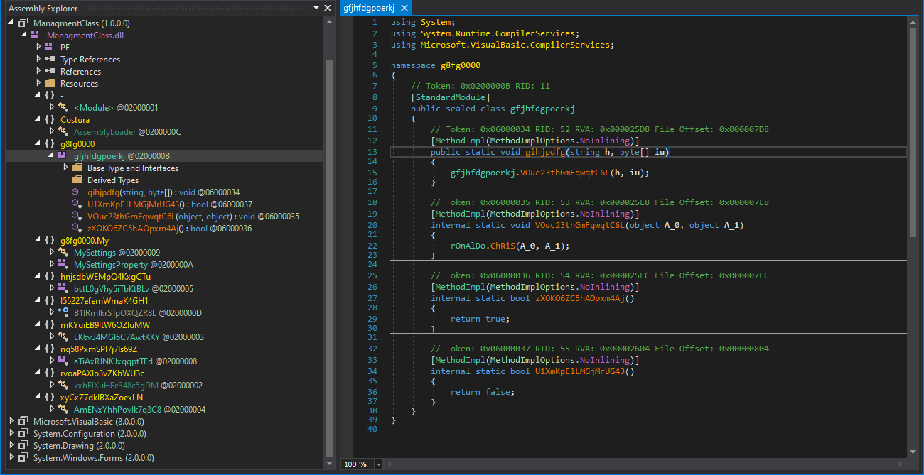
Task: Click the Derived Types folder icon
Action: point(77,180)
